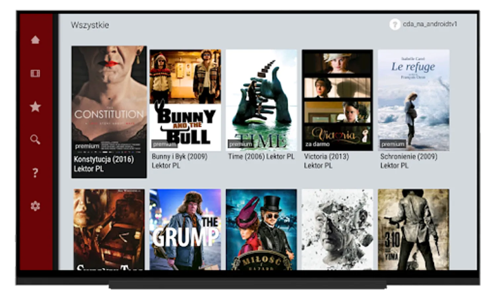
Task: Select the title Time (2006) Lektor PL
Action: 261,156
